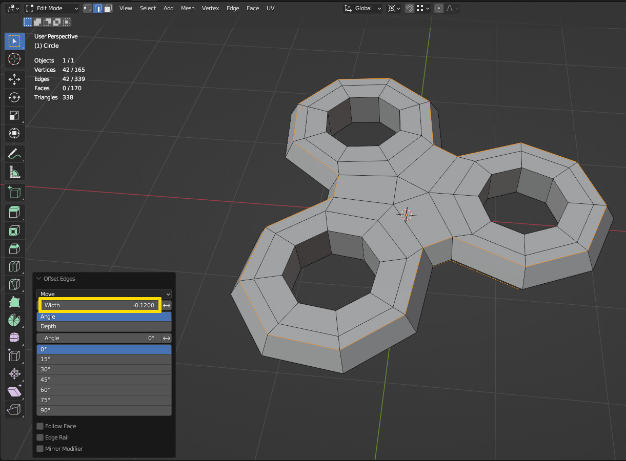The image size is (626, 461).
Task: Open the UV menu
Action: pyautogui.click(x=270, y=8)
